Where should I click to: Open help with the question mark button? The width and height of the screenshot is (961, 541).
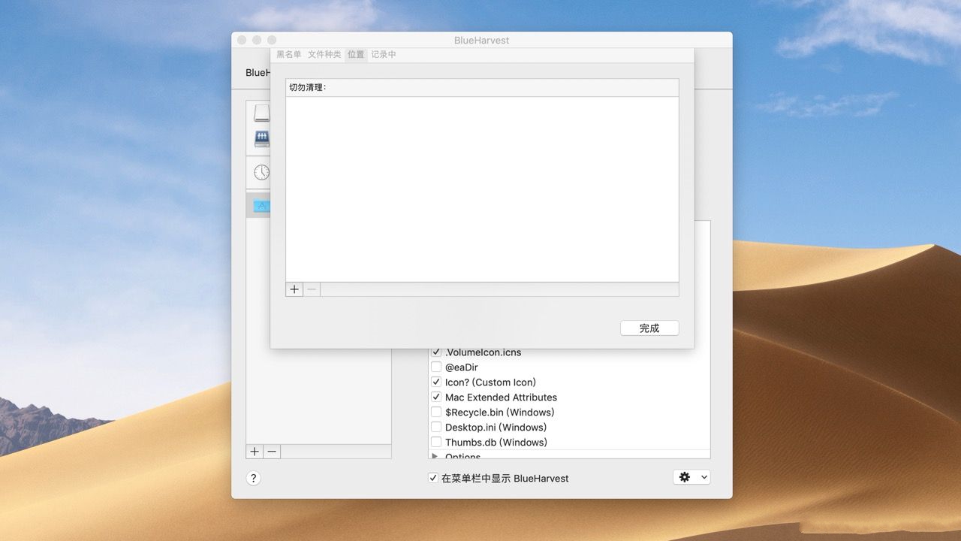pyautogui.click(x=254, y=478)
